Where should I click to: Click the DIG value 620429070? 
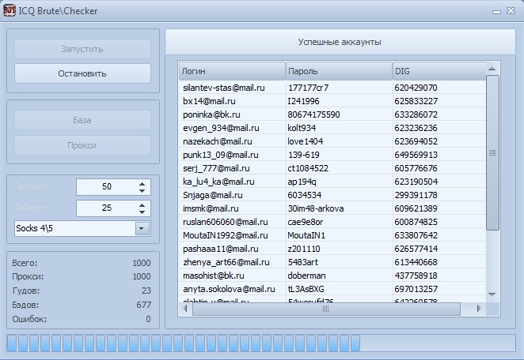416,88
